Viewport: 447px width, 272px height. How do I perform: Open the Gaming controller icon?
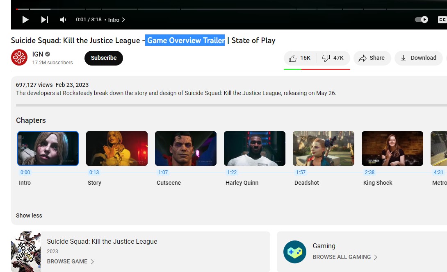click(295, 252)
